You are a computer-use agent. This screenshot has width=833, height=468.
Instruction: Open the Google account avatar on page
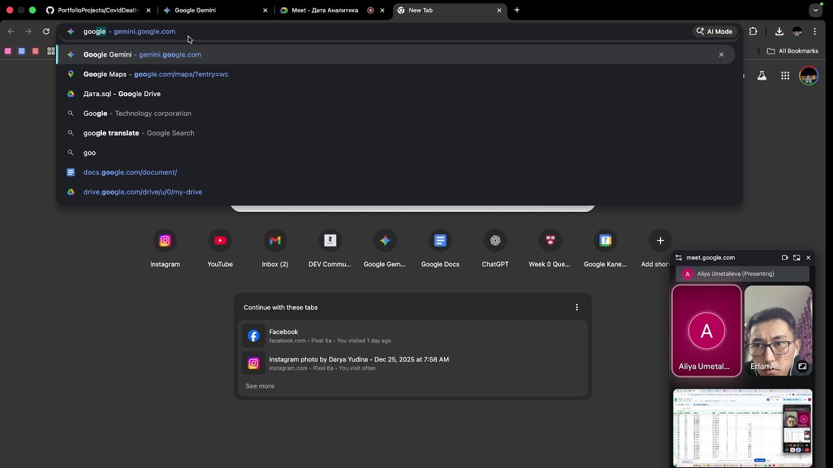(808, 76)
